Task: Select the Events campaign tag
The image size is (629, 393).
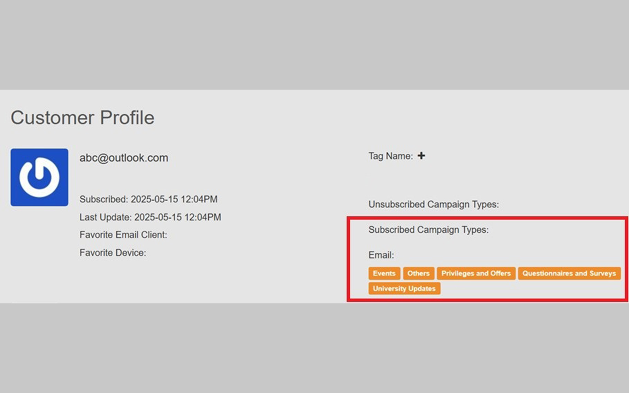Action: tap(384, 273)
